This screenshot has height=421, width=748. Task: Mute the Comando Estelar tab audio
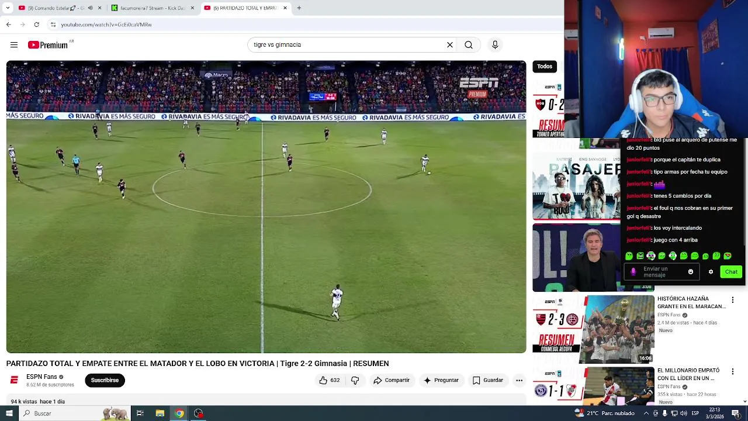(90, 8)
